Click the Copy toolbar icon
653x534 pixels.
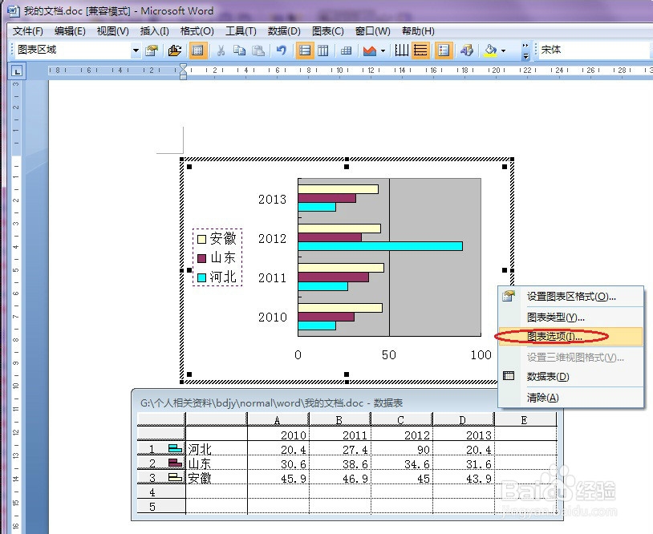pos(240,51)
